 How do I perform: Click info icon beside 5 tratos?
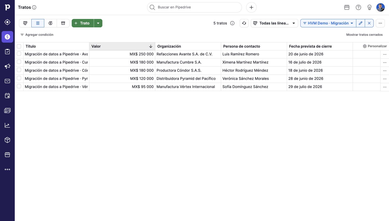click(232, 23)
